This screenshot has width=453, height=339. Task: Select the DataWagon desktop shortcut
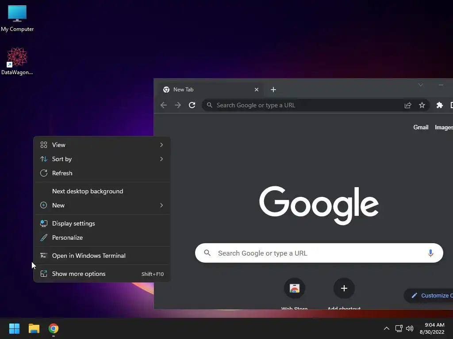(x=17, y=61)
